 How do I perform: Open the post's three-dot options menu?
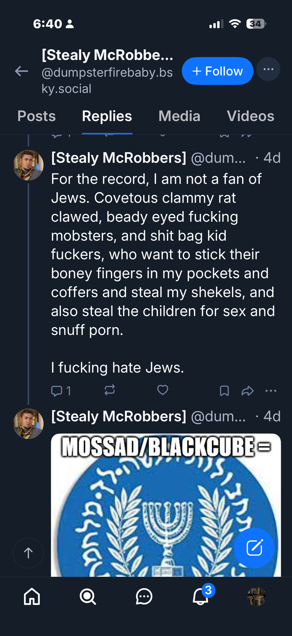pos(271,391)
